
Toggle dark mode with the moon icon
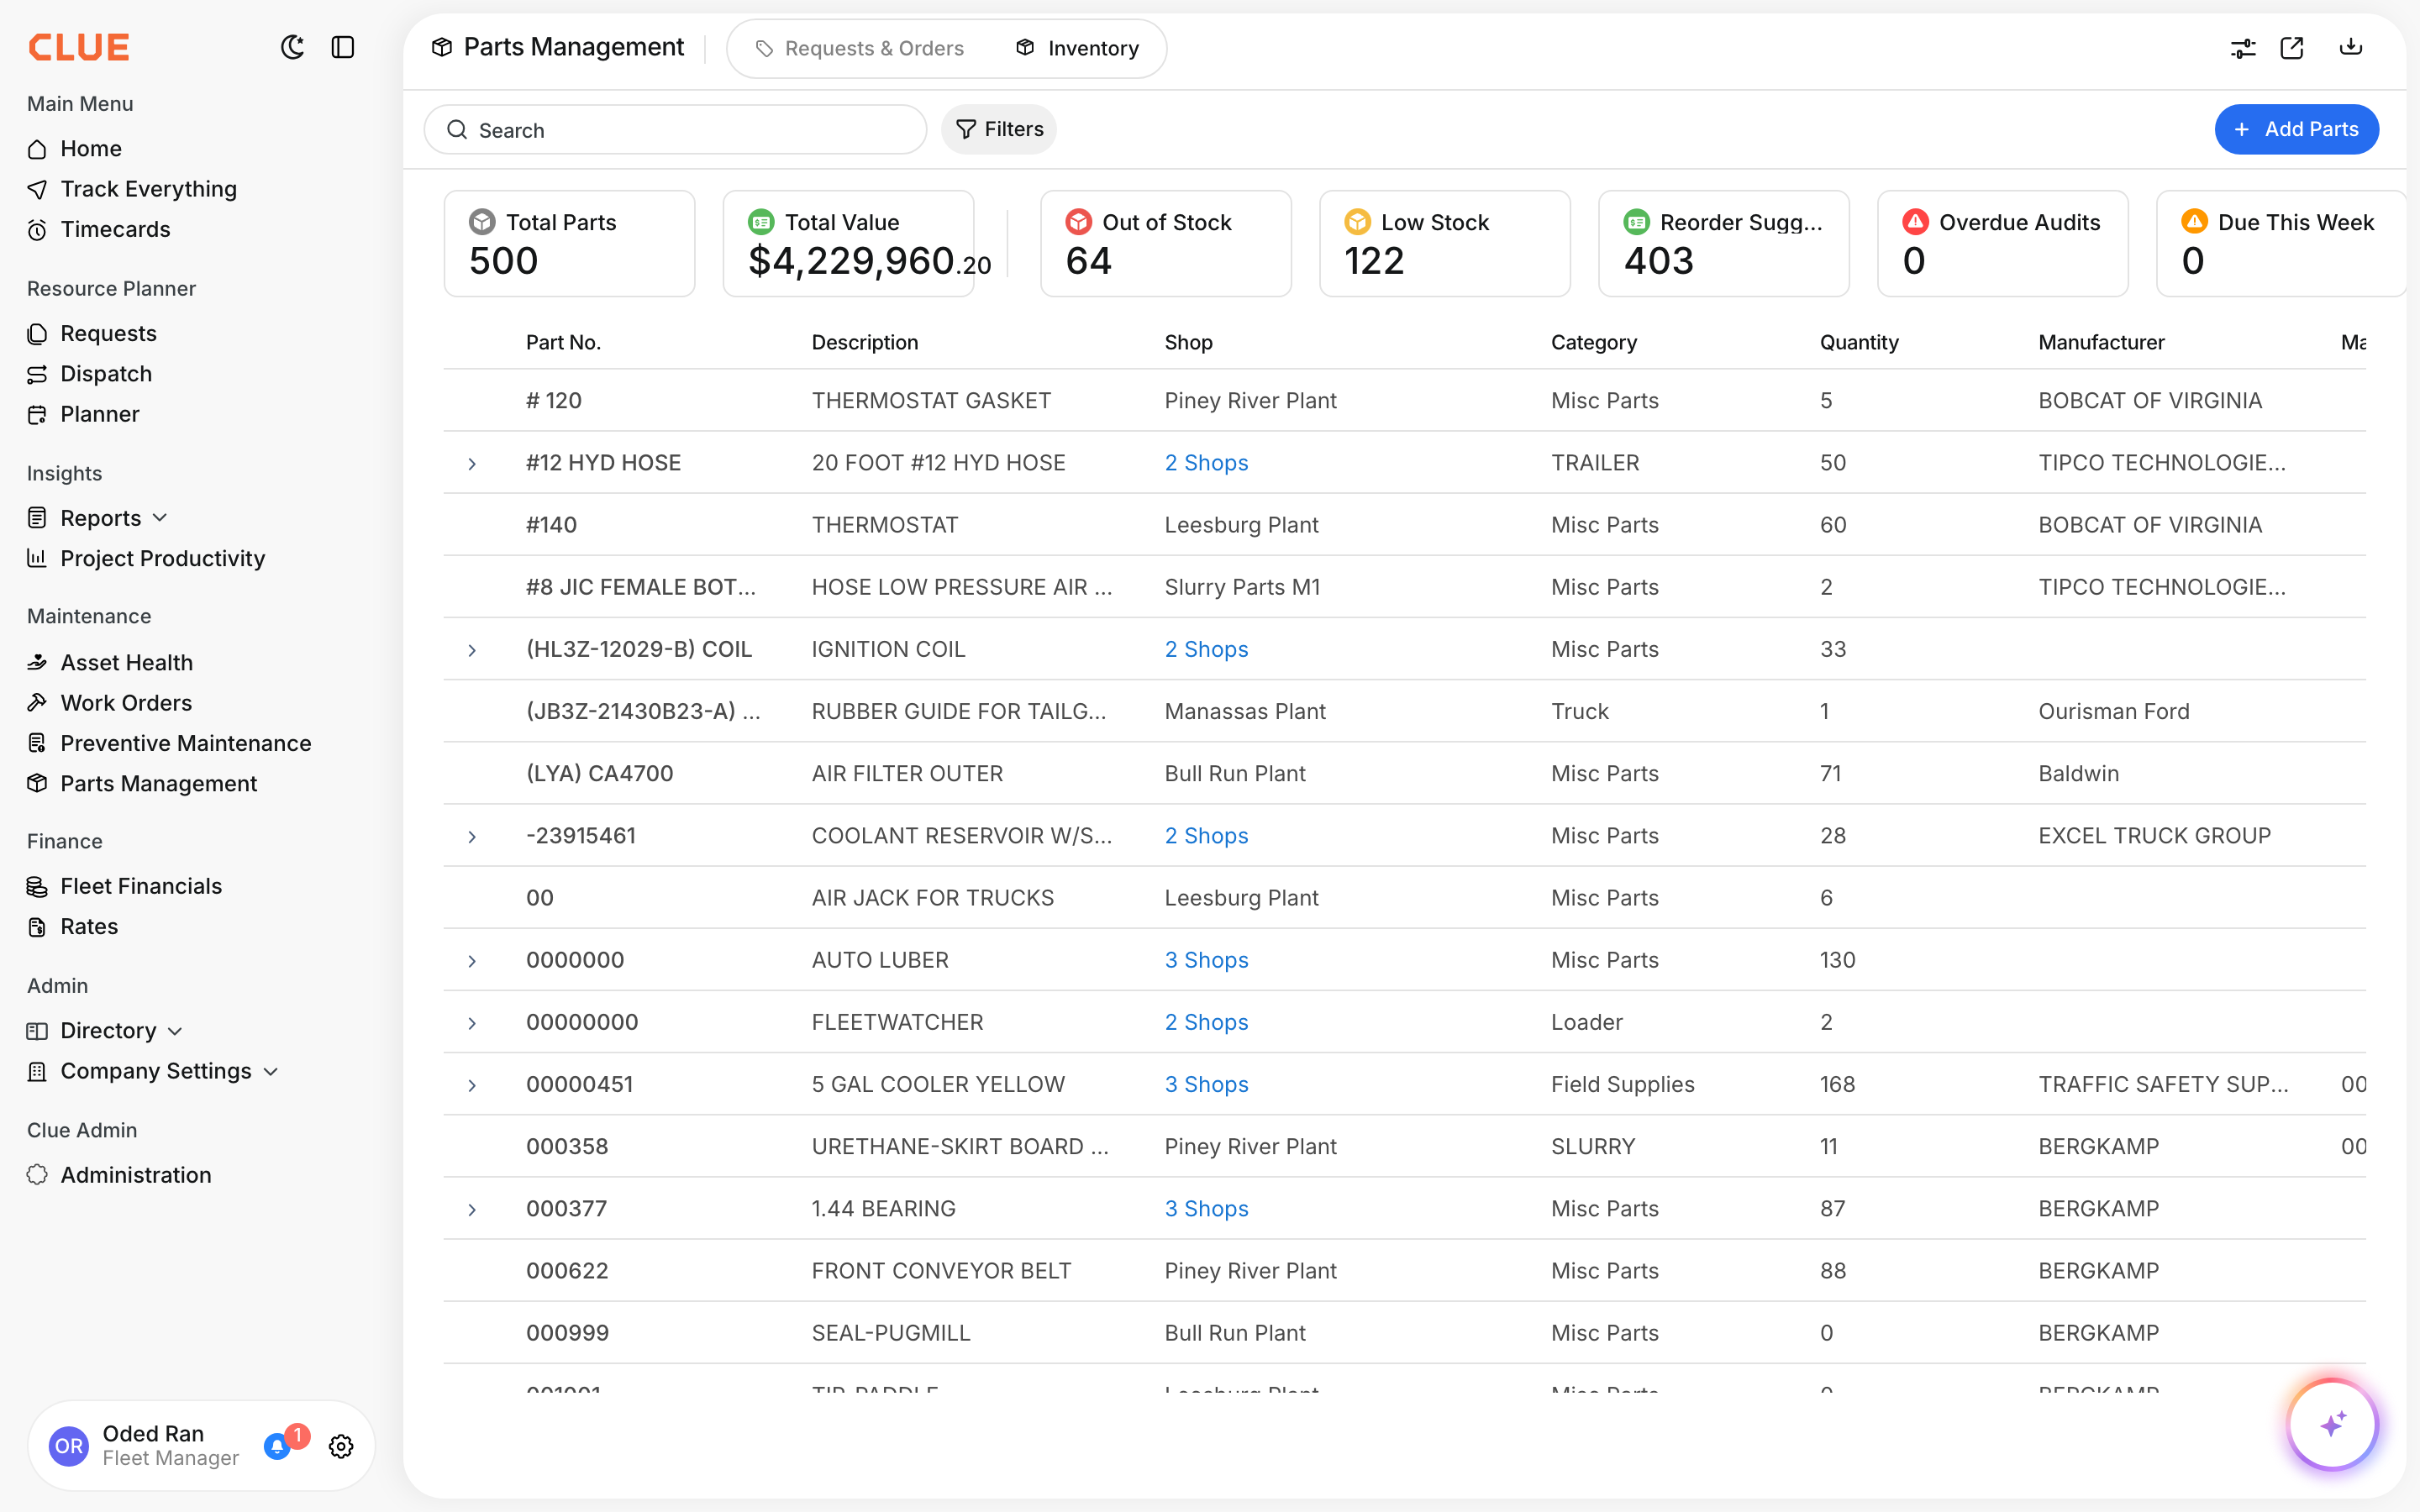(x=292, y=47)
